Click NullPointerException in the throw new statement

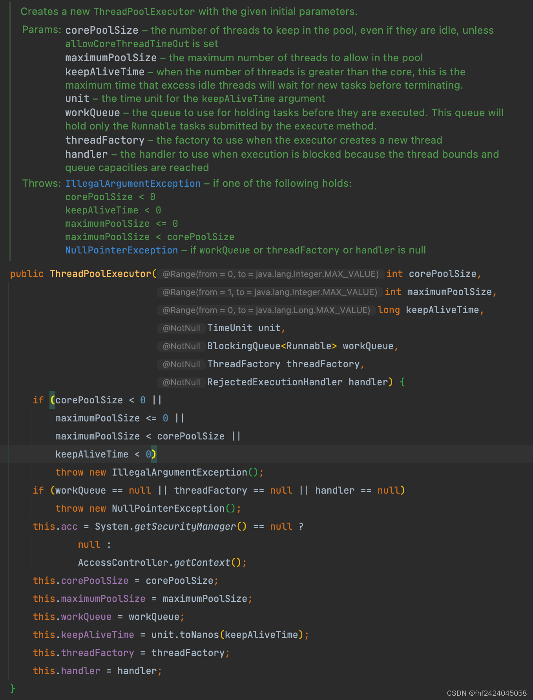click(x=168, y=509)
